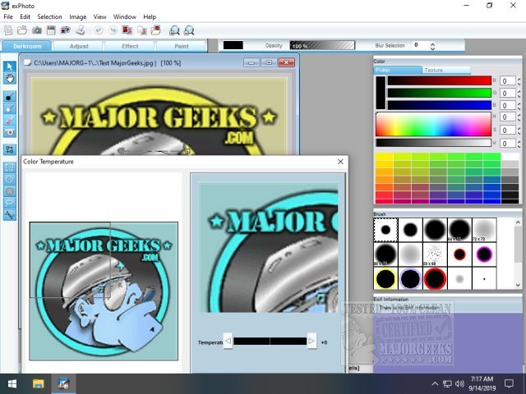The width and height of the screenshot is (526, 394).
Task: Switch to the Texture tab in Color panel
Action: pos(446,70)
